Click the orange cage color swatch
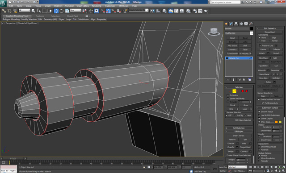Image resolution: width=286 pixels, height=173 pixels. click(276, 122)
